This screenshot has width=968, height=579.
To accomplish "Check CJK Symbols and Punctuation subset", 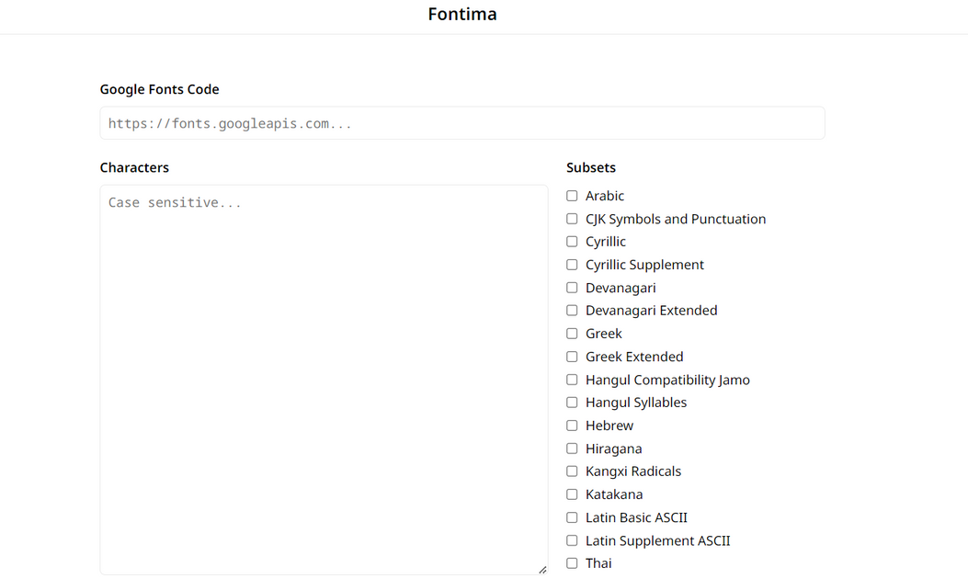I will (x=572, y=219).
